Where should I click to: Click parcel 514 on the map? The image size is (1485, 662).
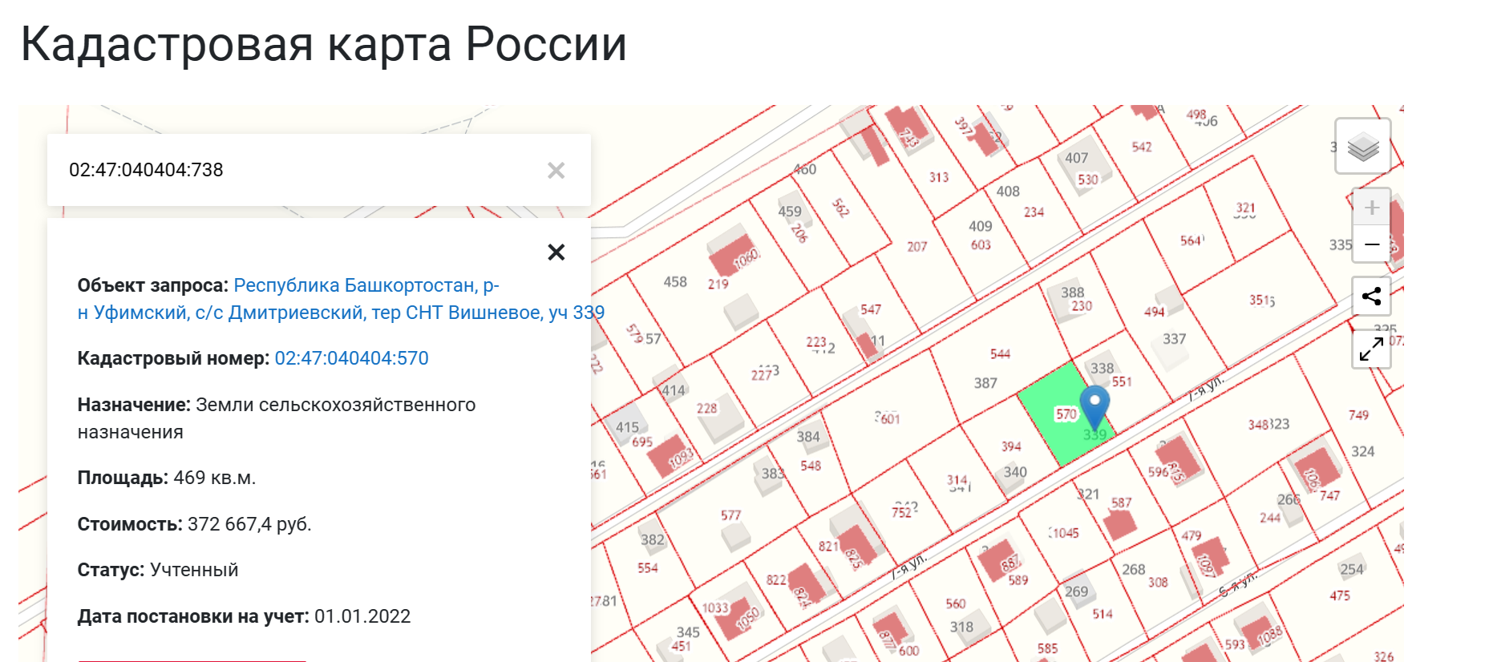click(1103, 614)
